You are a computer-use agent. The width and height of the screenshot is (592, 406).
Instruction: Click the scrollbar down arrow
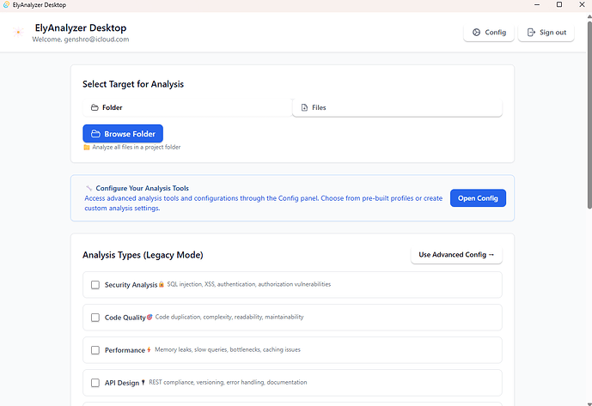click(589, 403)
